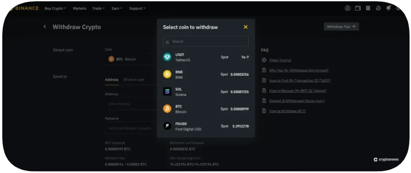Pick the FDUSD First Digital USD icon
Image resolution: width=411 pixels, height=173 pixels.
(x=167, y=126)
